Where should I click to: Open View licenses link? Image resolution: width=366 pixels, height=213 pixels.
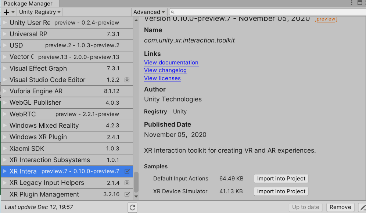[162, 78]
